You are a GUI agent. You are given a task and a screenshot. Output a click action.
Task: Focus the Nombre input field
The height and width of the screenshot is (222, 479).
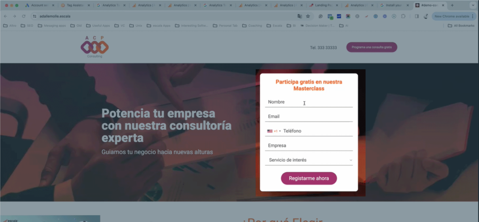tap(309, 102)
